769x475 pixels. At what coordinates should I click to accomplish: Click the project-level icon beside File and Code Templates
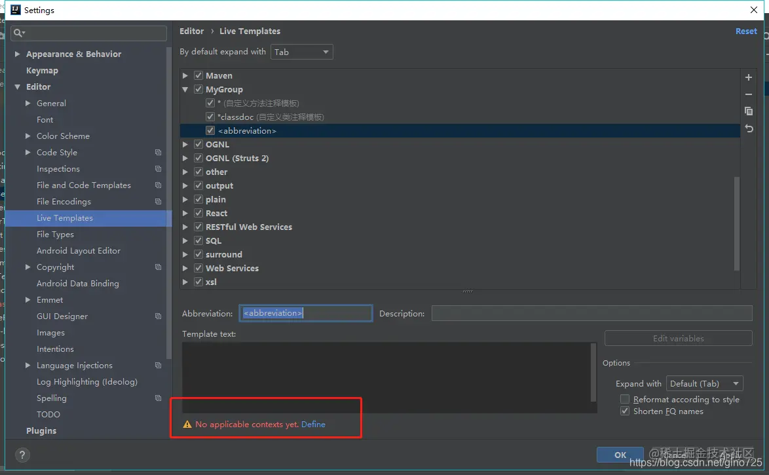point(158,185)
